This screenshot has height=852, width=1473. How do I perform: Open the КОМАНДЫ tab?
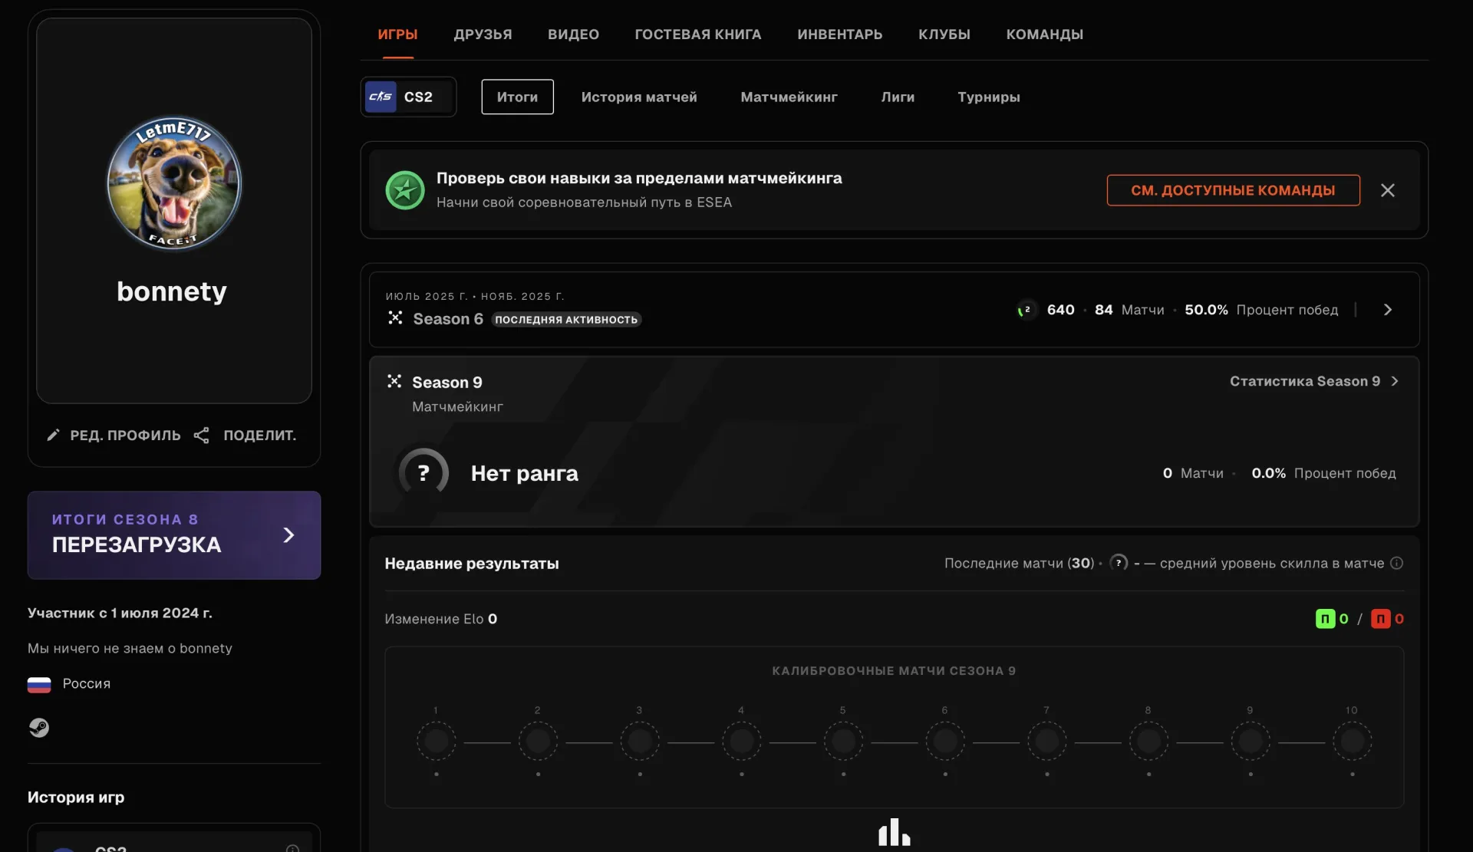point(1045,35)
